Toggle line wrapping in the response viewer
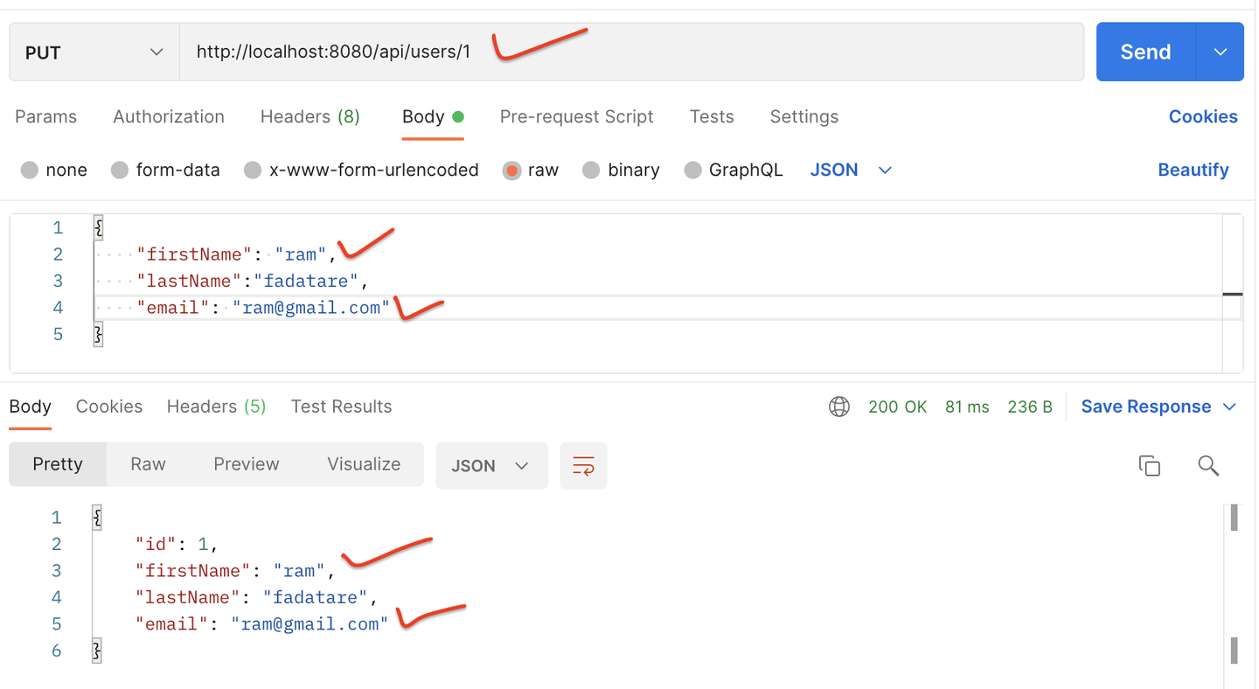 click(x=583, y=465)
